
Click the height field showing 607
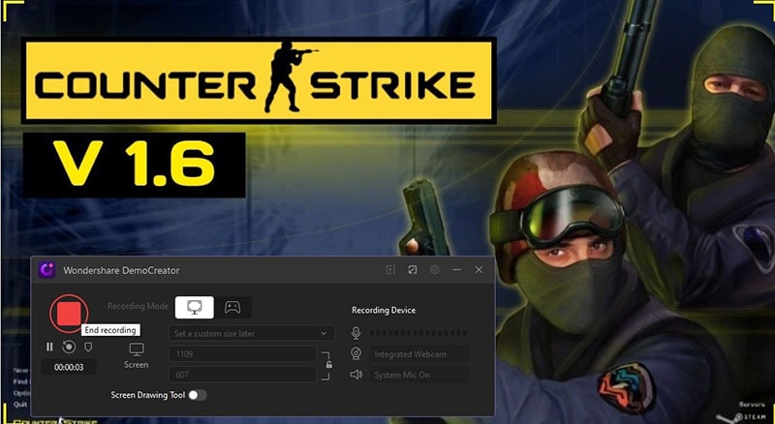(242, 375)
